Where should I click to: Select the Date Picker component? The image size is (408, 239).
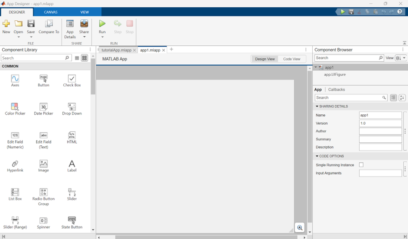click(x=44, y=109)
